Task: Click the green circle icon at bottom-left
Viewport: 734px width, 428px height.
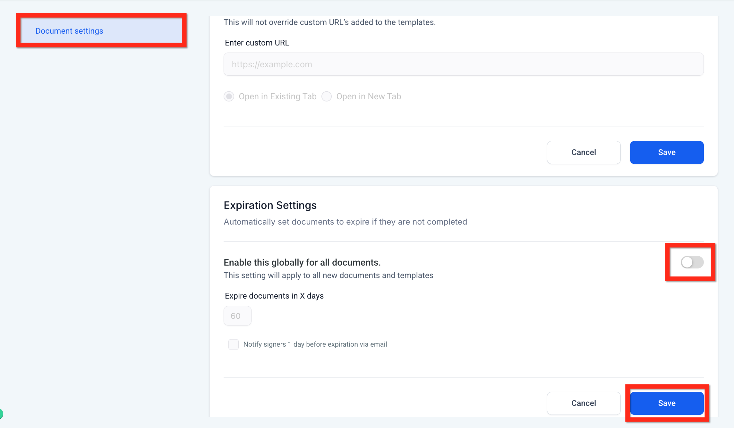Action: pos(1,414)
